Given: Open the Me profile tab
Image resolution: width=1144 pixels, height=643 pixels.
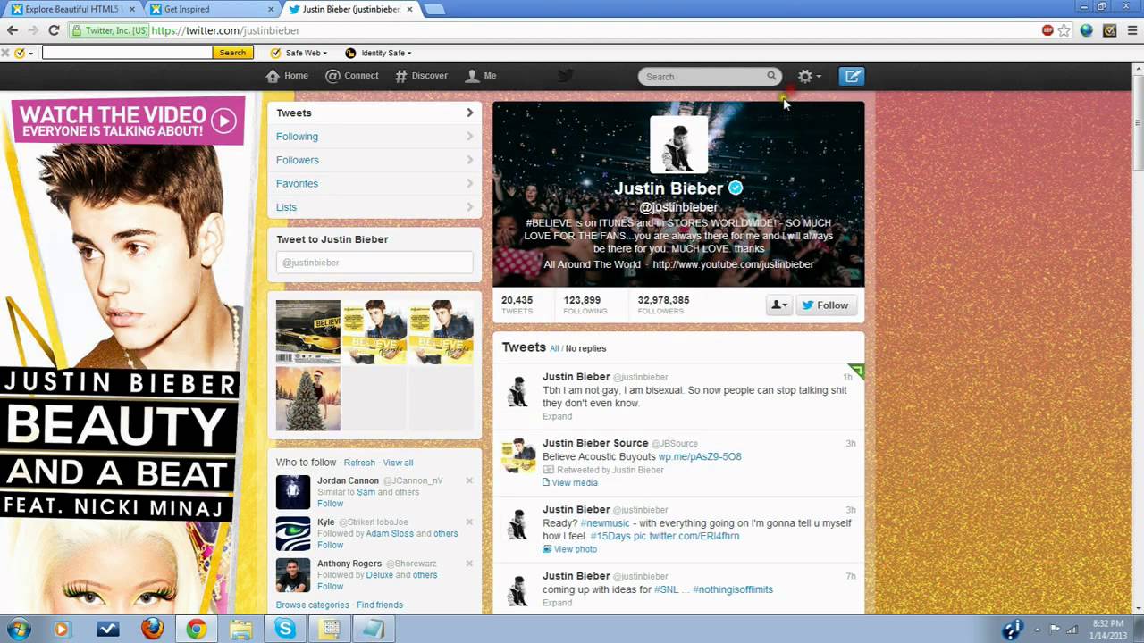Looking at the screenshot, I should [481, 76].
